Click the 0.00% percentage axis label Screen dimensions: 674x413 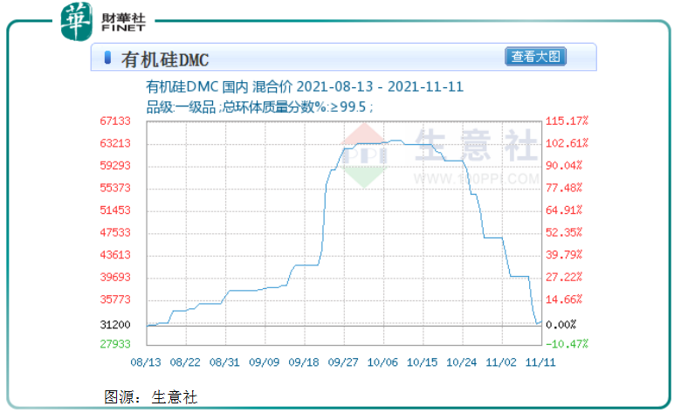click(561, 324)
